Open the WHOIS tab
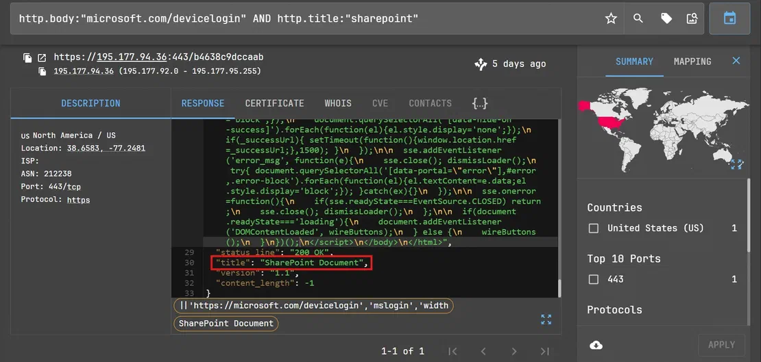The height and width of the screenshot is (362, 761). pos(338,103)
